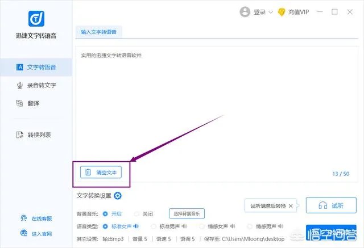Click the 音量 5 setting

(140, 239)
